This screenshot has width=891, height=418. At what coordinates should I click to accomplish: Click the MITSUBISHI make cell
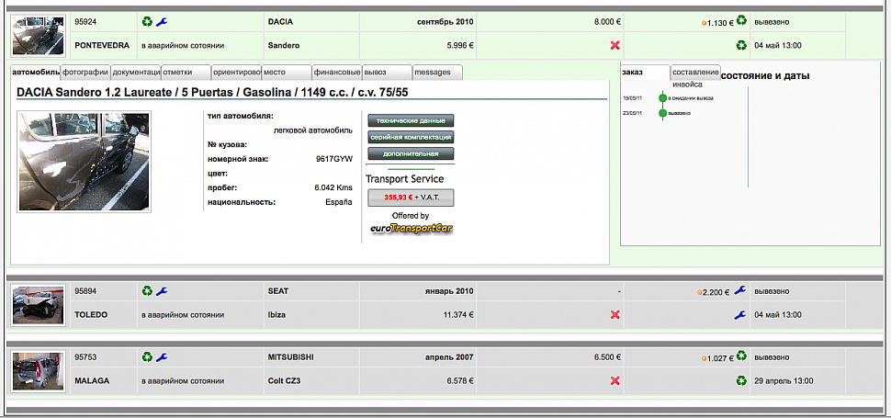311,357
